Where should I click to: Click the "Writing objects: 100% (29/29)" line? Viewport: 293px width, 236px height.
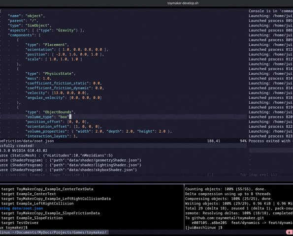coord(239,204)
